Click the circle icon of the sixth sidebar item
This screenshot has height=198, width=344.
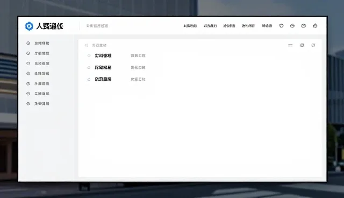click(x=28, y=94)
